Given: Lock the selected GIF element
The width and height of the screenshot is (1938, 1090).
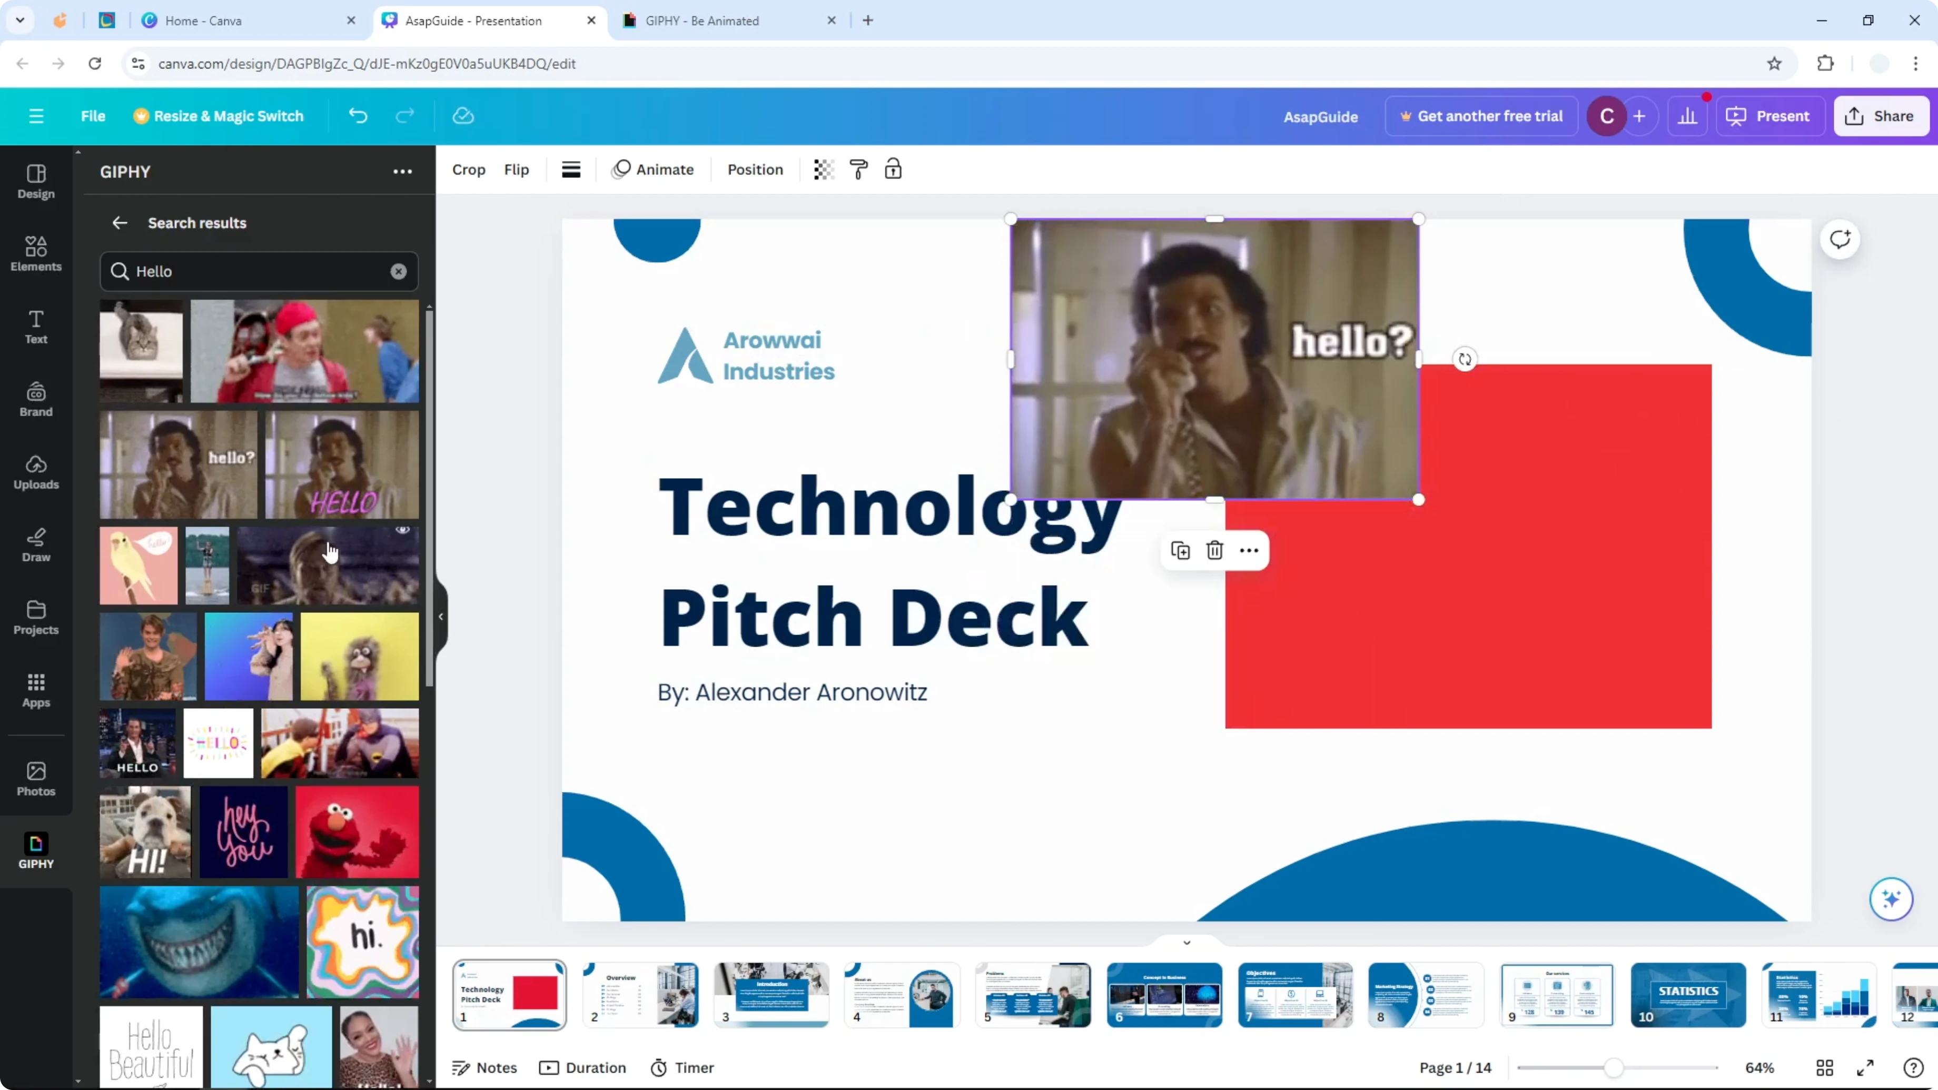Looking at the screenshot, I should coord(893,169).
